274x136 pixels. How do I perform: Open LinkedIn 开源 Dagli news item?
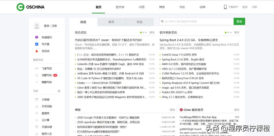[111, 64]
